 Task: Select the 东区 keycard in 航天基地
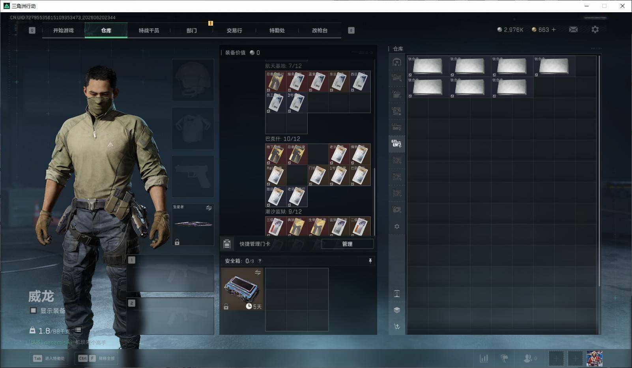click(x=339, y=82)
